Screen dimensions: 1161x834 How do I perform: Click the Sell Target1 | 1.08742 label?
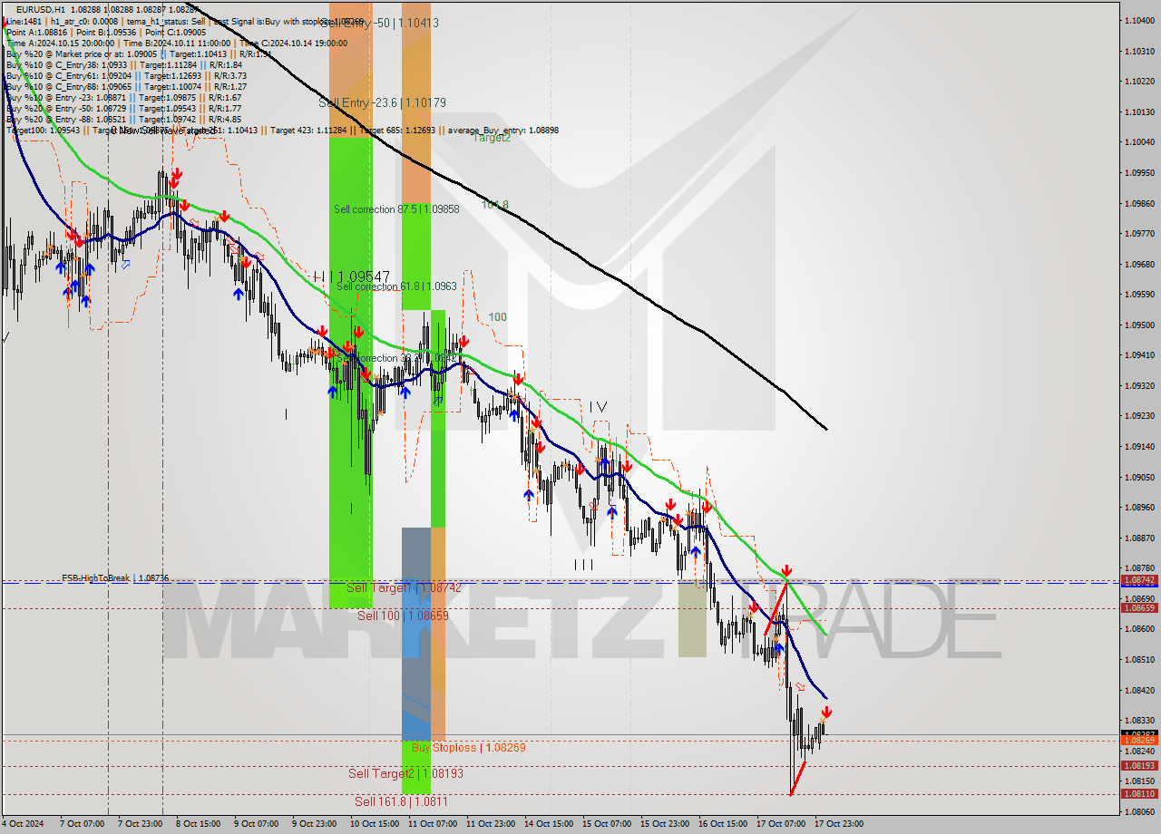point(405,588)
